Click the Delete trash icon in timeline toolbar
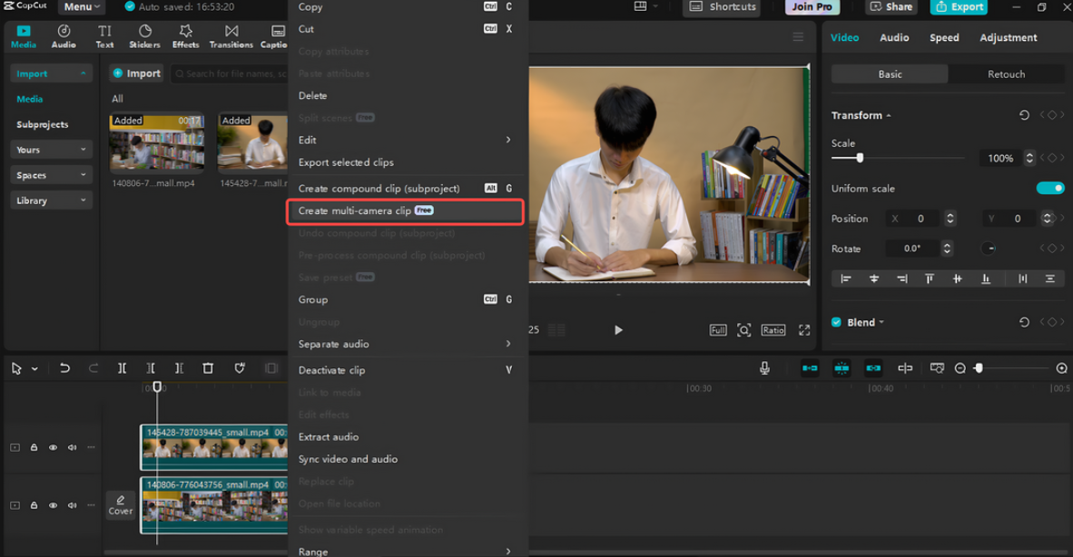1073x557 pixels. click(x=208, y=368)
